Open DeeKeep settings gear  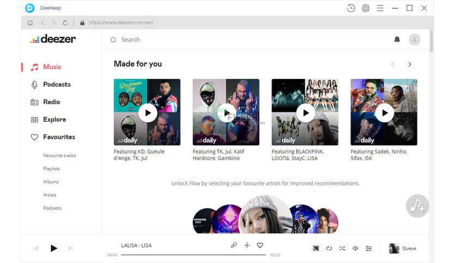366,8
